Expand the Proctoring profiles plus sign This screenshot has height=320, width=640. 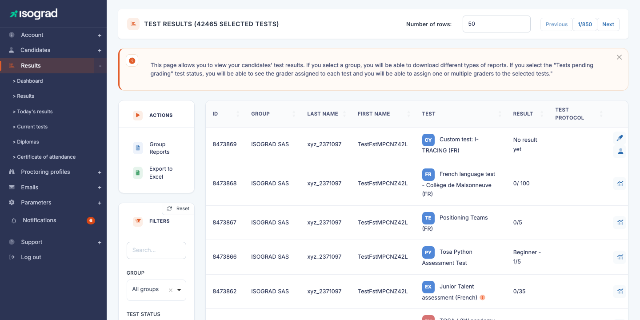click(100, 172)
